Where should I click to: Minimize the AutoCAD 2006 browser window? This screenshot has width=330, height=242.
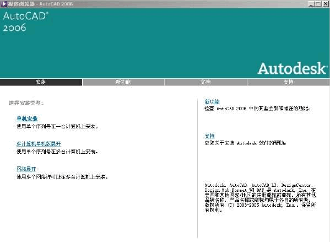coord(311,4)
